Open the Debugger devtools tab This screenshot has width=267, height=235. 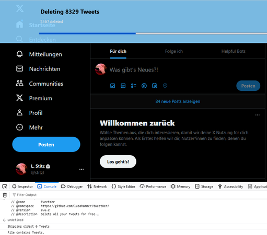coord(72,186)
